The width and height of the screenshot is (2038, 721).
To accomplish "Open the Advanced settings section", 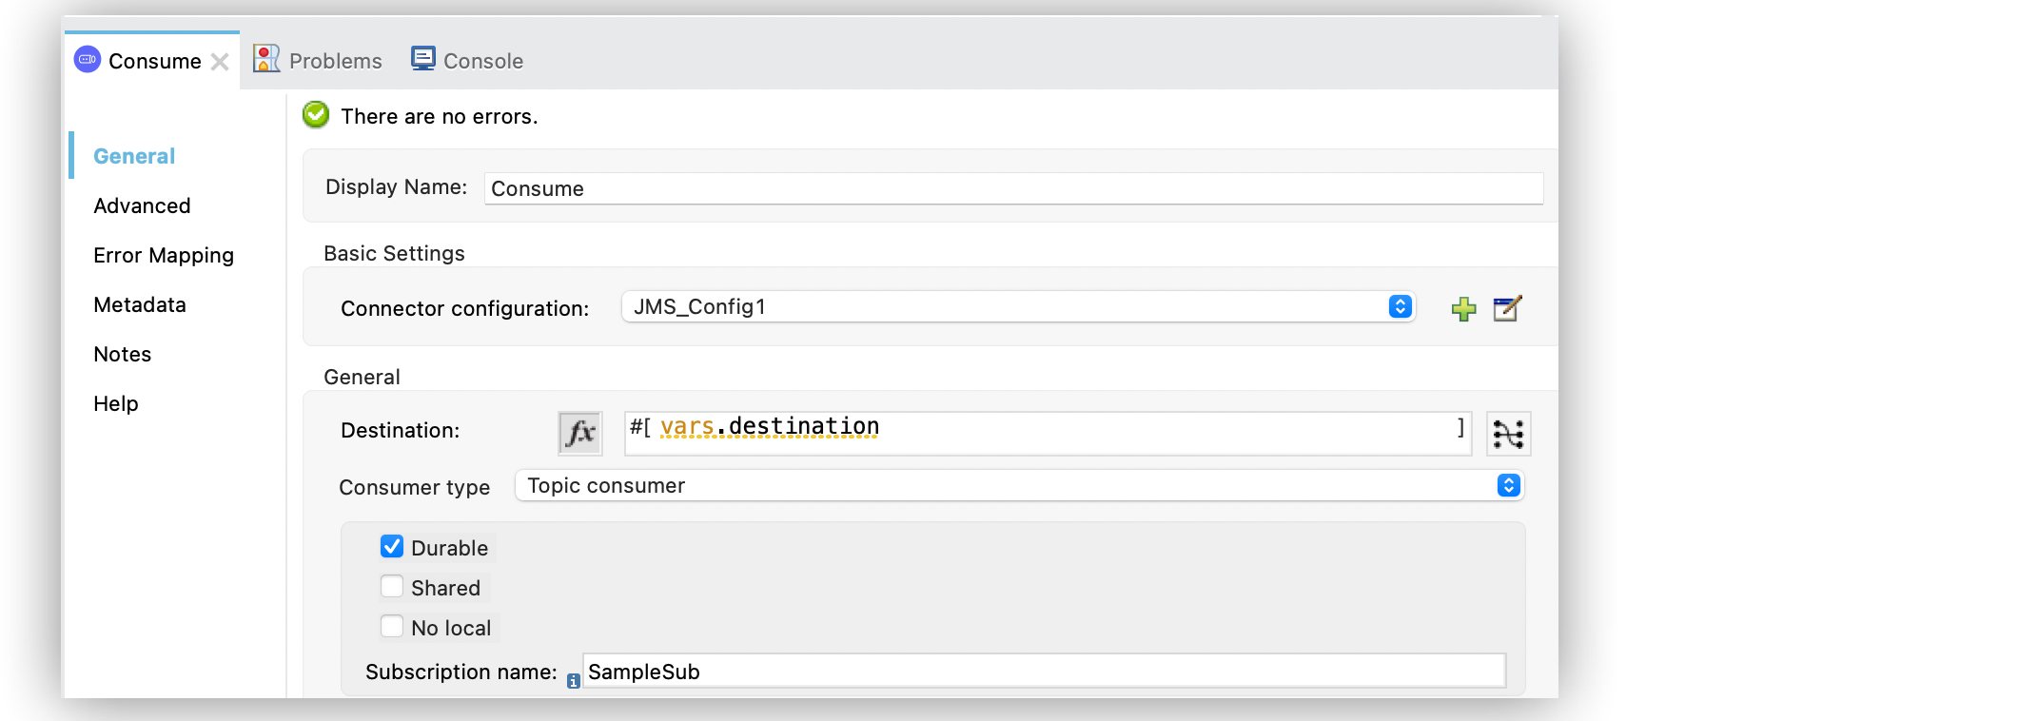I will coord(142,205).
